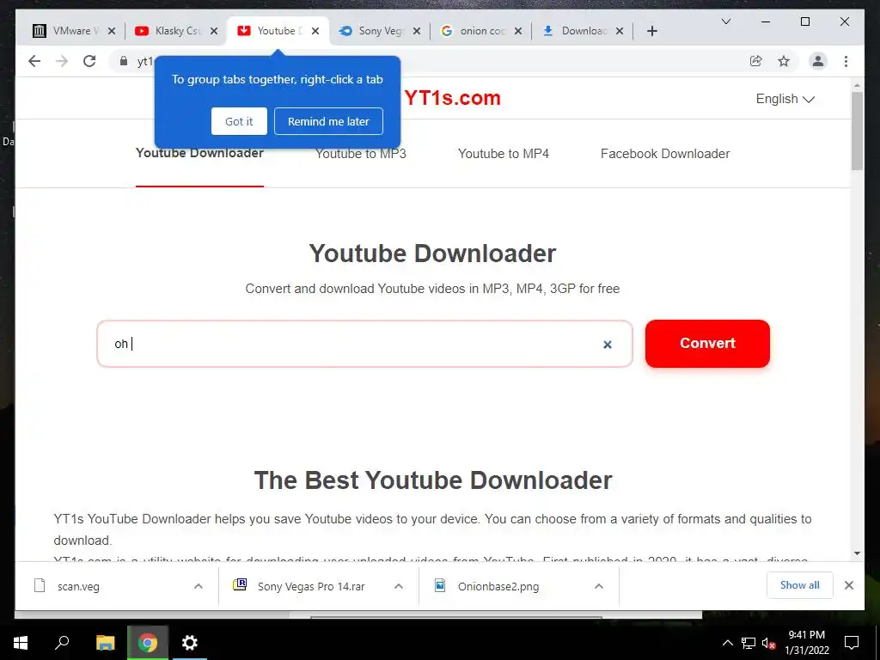This screenshot has height=660, width=880.
Task: Expand options for Sony Vegas Pro 14.rar
Action: (x=399, y=586)
